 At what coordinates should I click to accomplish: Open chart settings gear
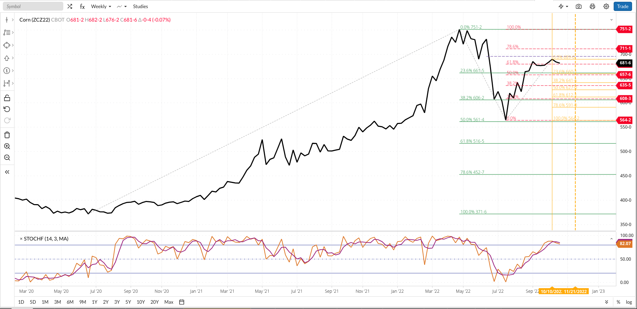(606, 6)
